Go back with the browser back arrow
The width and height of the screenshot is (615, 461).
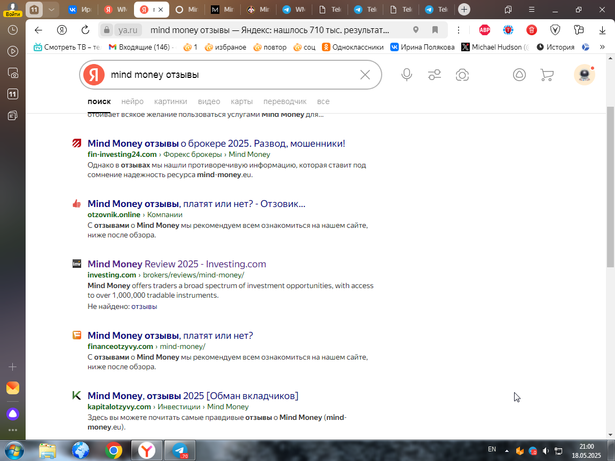point(38,30)
